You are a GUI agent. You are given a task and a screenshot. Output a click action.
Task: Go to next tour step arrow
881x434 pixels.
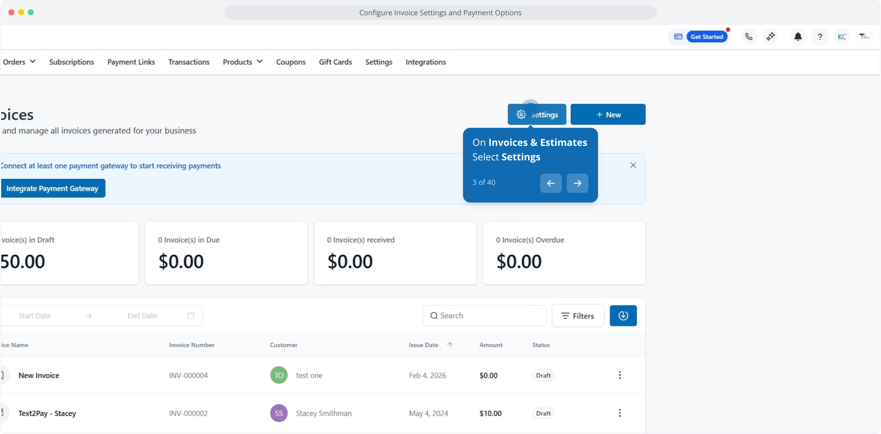click(577, 183)
